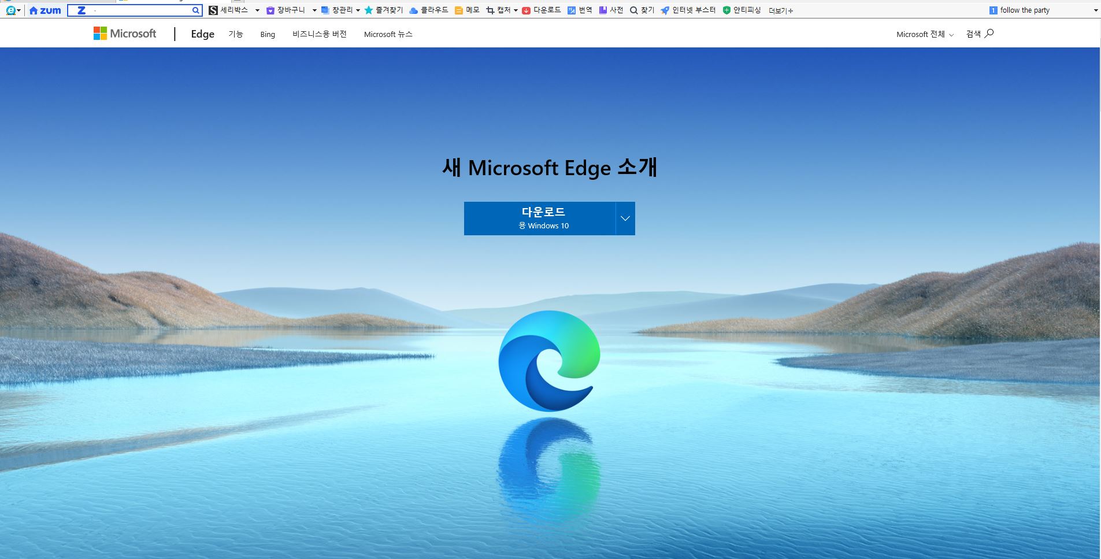The height and width of the screenshot is (559, 1101).
Task: Open the 클라우드 cloud tool
Action: pyautogui.click(x=428, y=10)
